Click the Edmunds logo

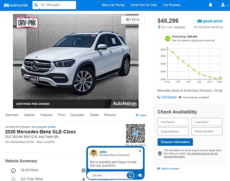tap(16, 5)
